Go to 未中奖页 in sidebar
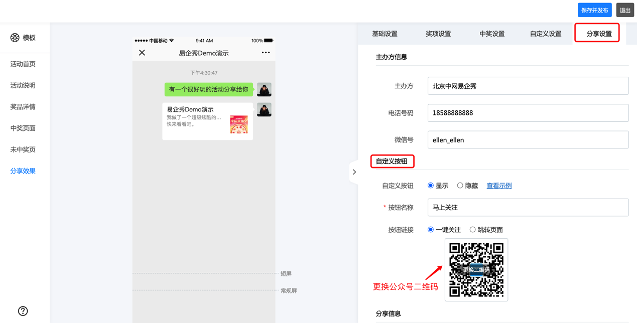 click(23, 149)
